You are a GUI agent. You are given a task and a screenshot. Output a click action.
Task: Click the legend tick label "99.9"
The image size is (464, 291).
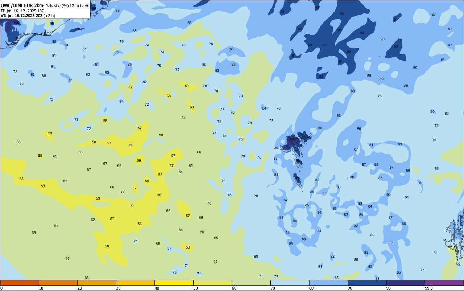[x=428, y=288]
